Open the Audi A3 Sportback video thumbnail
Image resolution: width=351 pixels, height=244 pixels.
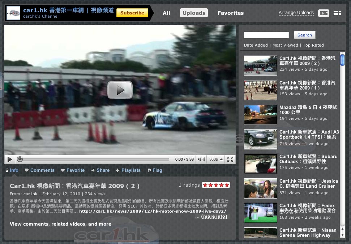click(261, 139)
